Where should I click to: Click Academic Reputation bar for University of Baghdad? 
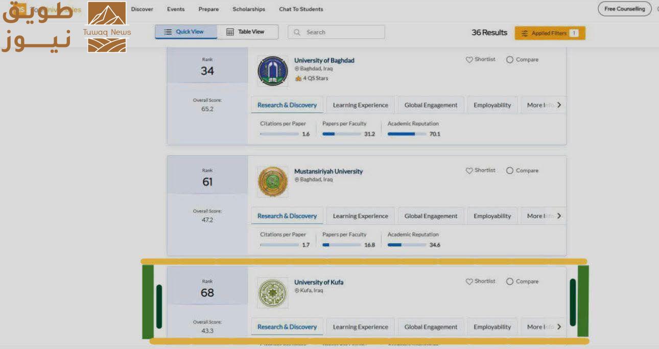click(x=407, y=134)
